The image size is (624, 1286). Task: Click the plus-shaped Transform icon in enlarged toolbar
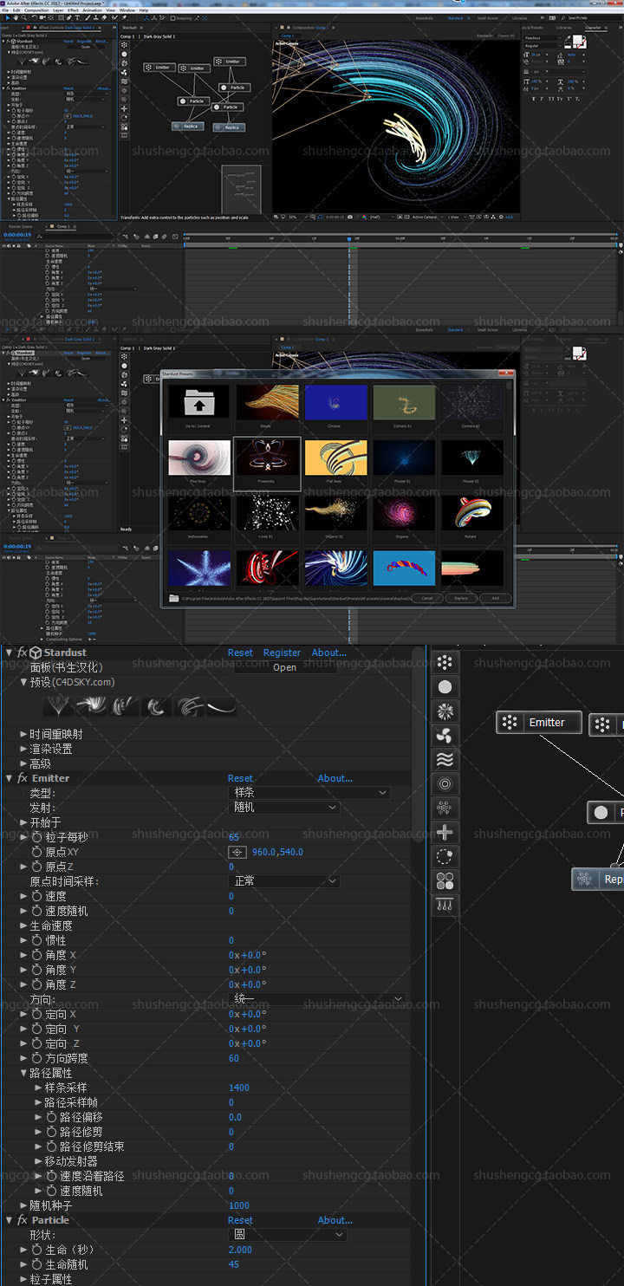click(x=445, y=833)
